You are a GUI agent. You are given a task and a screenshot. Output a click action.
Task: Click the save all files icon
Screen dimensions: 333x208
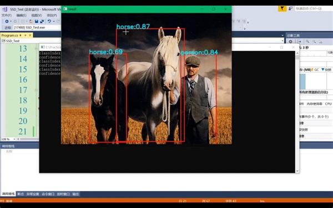coord(42,21)
